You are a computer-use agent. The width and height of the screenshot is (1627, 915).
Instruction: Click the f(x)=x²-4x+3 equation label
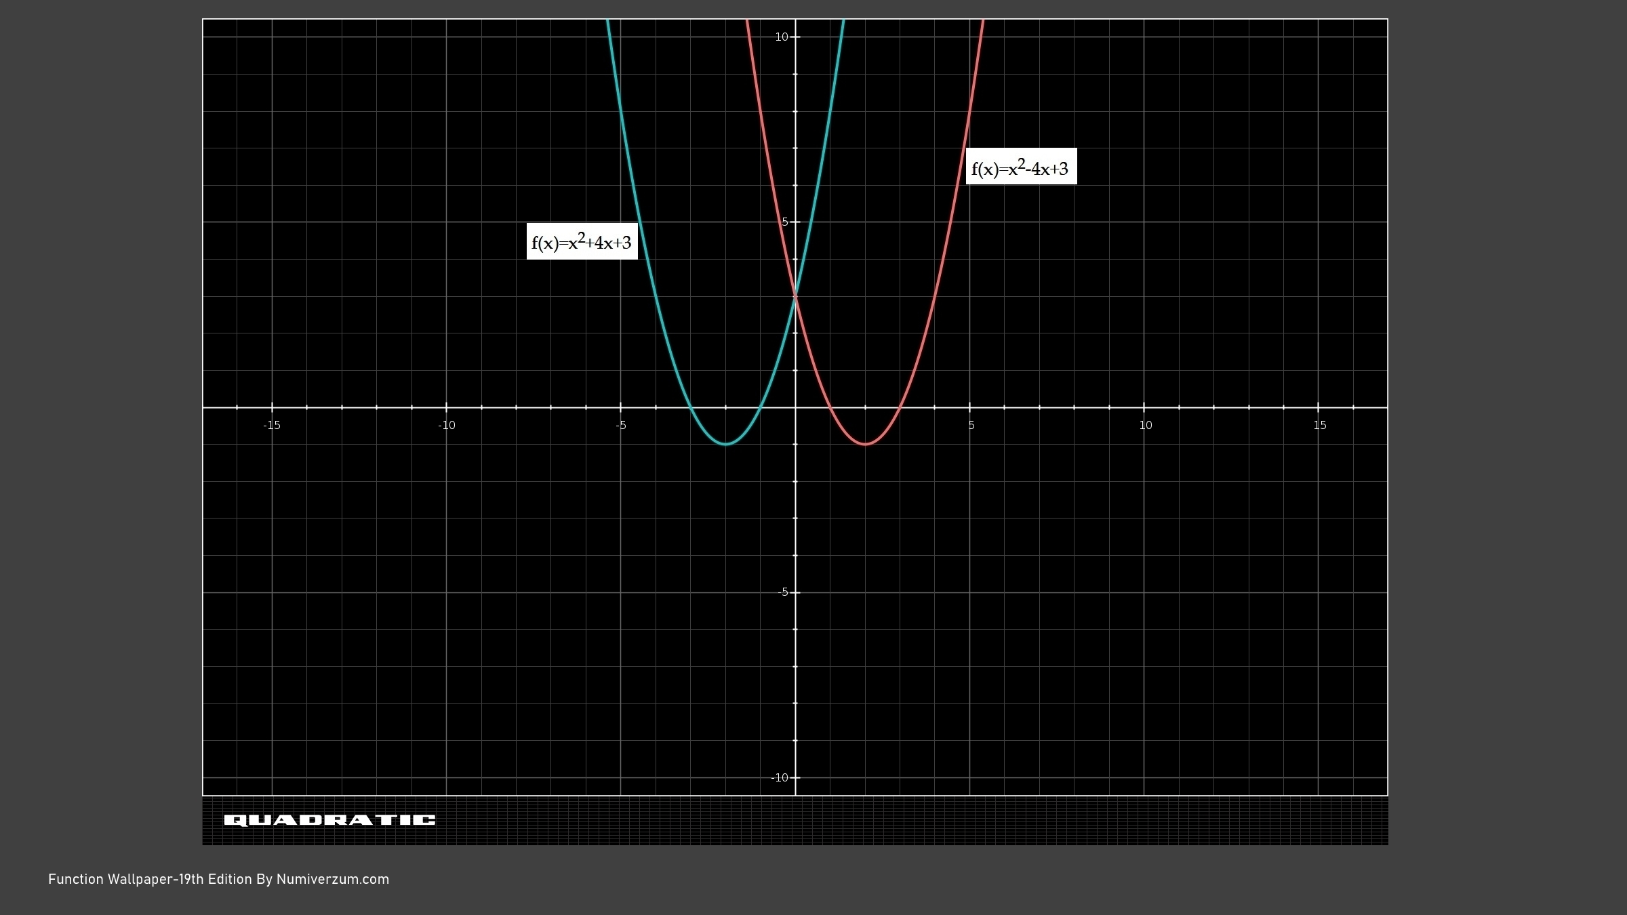pyautogui.click(x=1020, y=167)
